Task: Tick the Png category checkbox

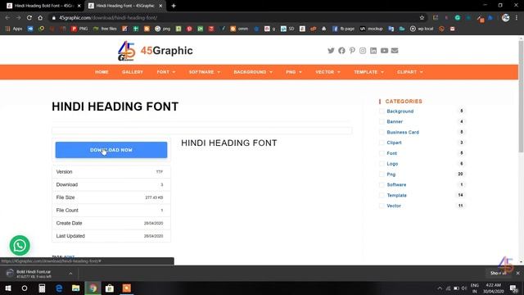Action: (x=382, y=175)
